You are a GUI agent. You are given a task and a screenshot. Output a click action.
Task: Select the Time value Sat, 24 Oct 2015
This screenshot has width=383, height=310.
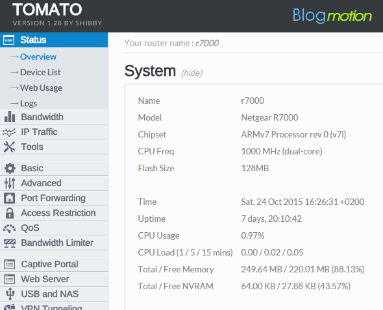click(x=303, y=202)
